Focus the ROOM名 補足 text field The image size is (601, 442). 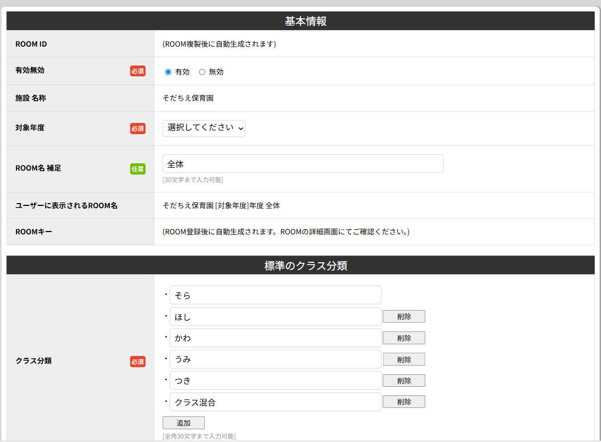point(303,164)
